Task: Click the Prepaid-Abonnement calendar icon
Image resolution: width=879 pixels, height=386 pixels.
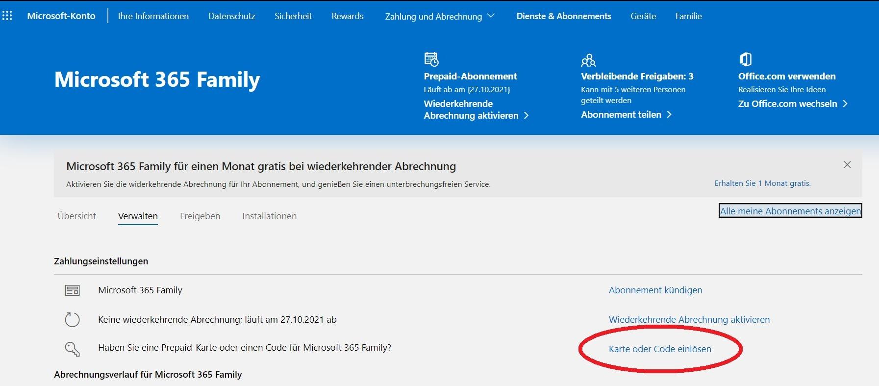Action: tap(431, 59)
